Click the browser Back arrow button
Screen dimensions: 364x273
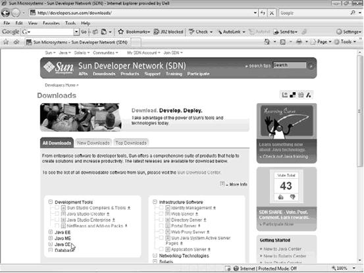click(x=5, y=12)
